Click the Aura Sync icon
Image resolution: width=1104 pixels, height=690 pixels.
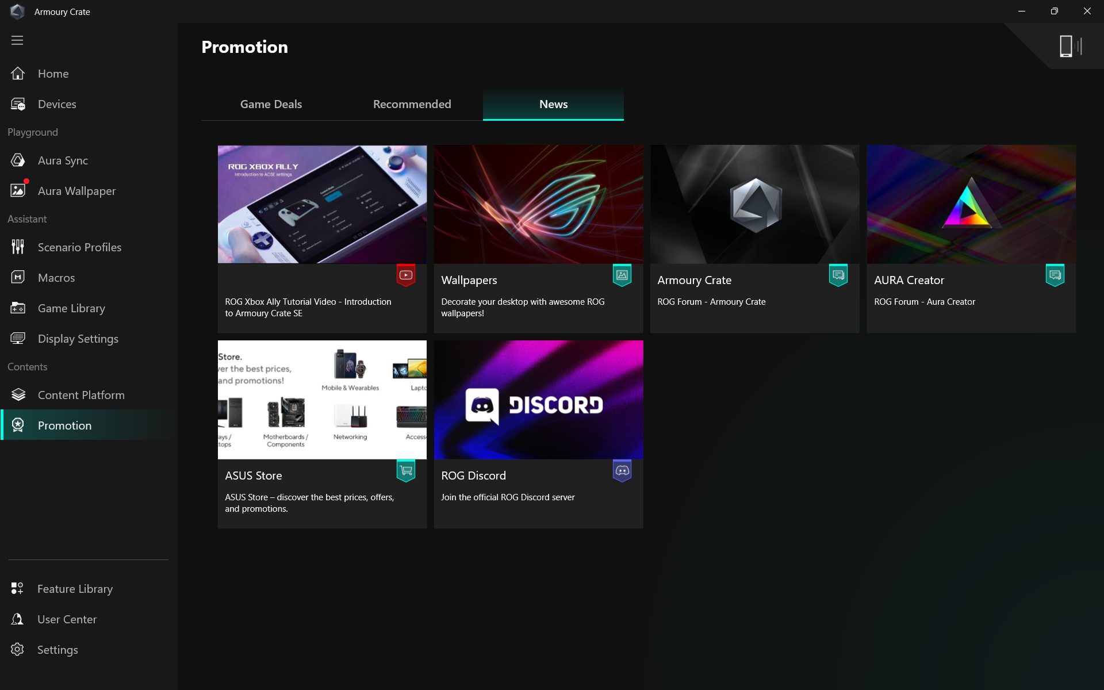tap(18, 160)
